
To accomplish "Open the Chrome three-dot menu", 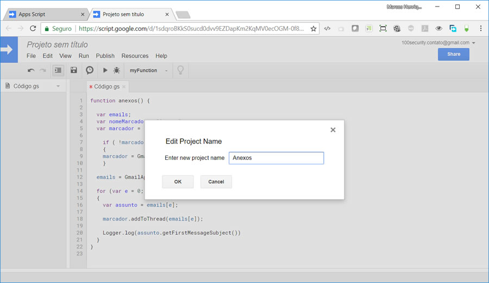I will pos(481,29).
